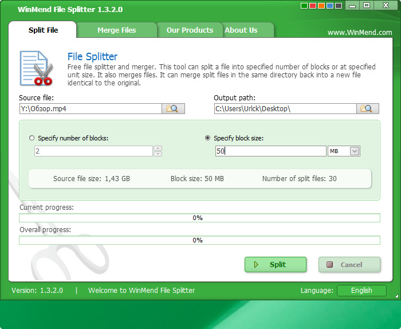Click the File Splitter scissors document icon

(x=36, y=68)
